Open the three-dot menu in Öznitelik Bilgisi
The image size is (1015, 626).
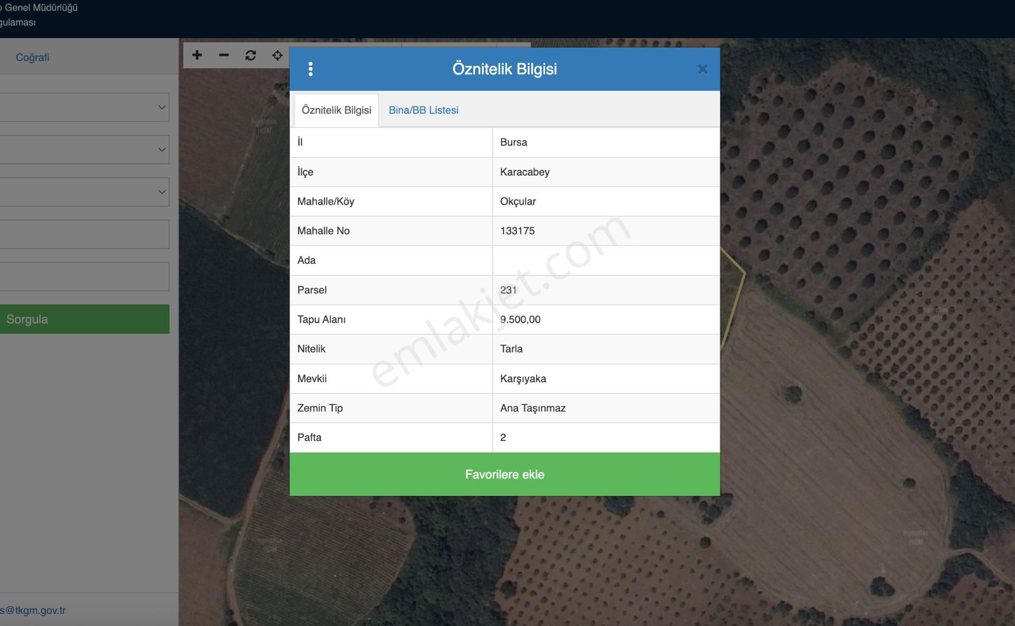(310, 69)
